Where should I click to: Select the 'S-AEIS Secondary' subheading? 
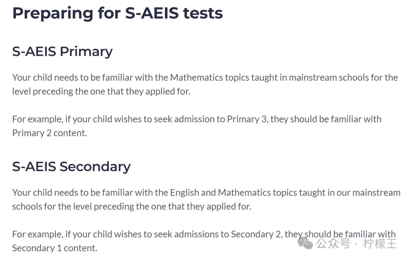click(x=71, y=166)
